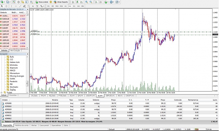Select the Stochastic indicator in Navigator

coord(14,87)
